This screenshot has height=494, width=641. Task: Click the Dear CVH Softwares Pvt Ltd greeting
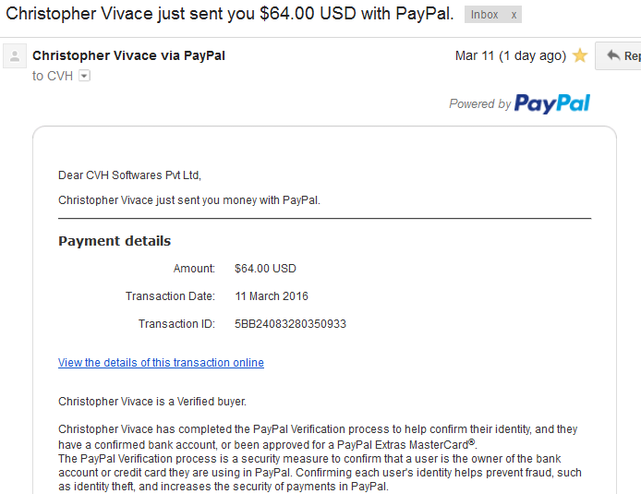(x=129, y=175)
